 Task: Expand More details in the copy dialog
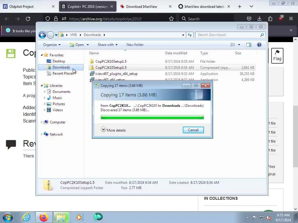[x=113, y=130]
